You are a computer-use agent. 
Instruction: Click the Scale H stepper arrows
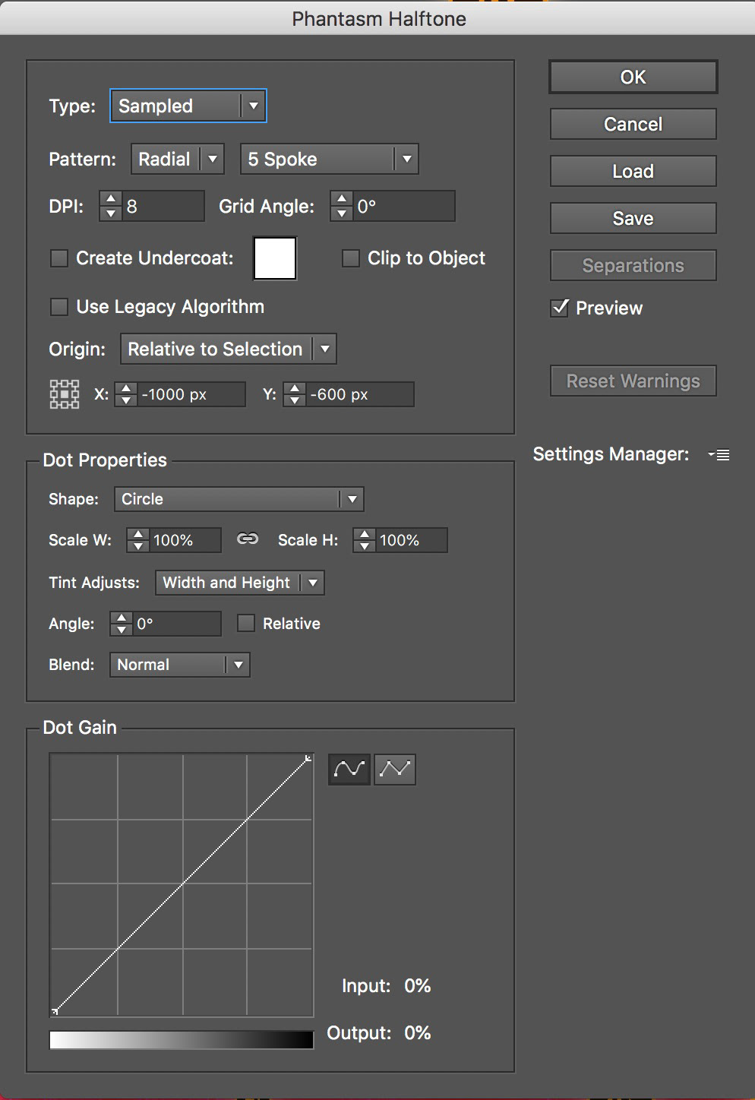pyautogui.click(x=365, y=540)
